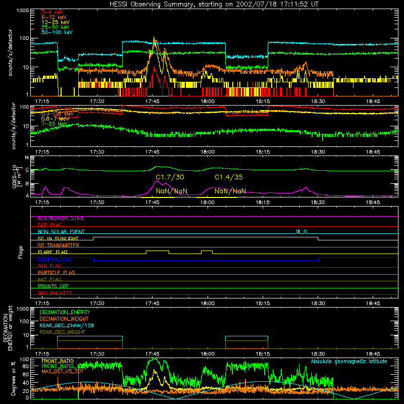Click the HESSI Observing Summary title text
This screenshot has width=404, height=404.
214,5
